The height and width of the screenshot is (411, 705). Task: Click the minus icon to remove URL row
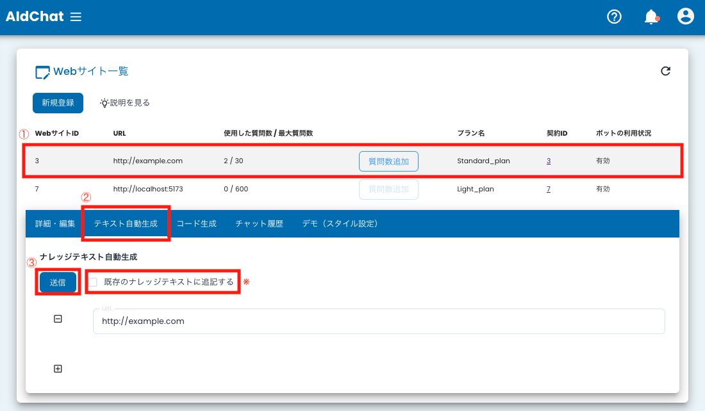[x=58, y=319]
